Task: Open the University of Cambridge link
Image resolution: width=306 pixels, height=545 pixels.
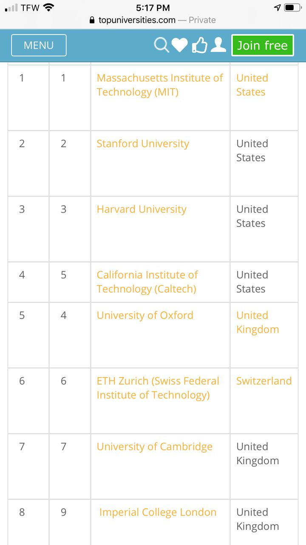Action: [x=155, y=446]
